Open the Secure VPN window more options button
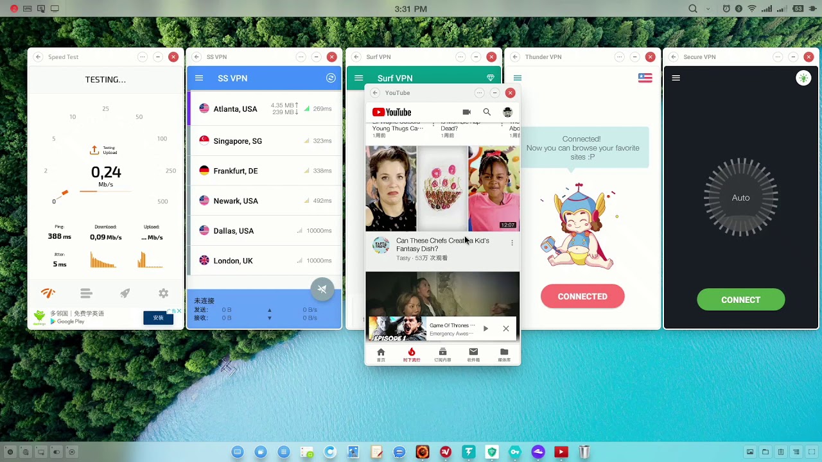 (x=778, y=57)
